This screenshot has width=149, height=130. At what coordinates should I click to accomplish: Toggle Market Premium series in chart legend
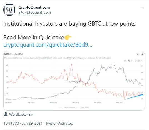[67, 107]
